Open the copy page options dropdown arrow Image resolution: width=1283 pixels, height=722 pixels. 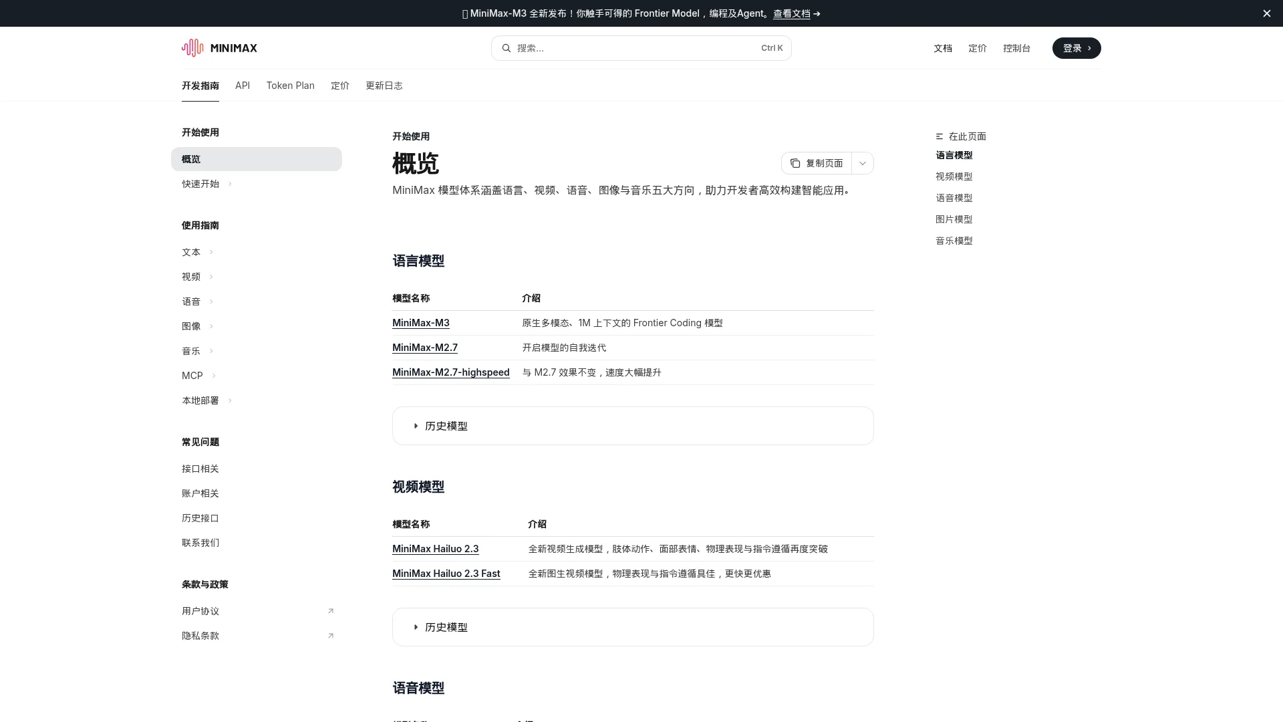(x=863, y=163)
